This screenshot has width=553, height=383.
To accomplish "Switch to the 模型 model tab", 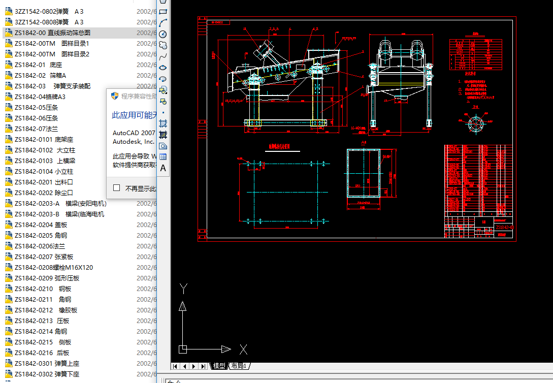I will pyautogui.click(x=219, y=366).
